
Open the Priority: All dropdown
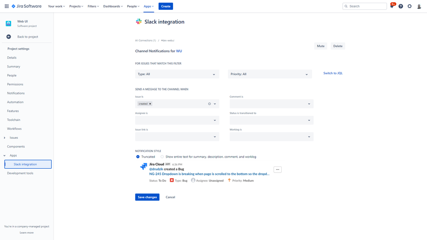tap(270, 74)
